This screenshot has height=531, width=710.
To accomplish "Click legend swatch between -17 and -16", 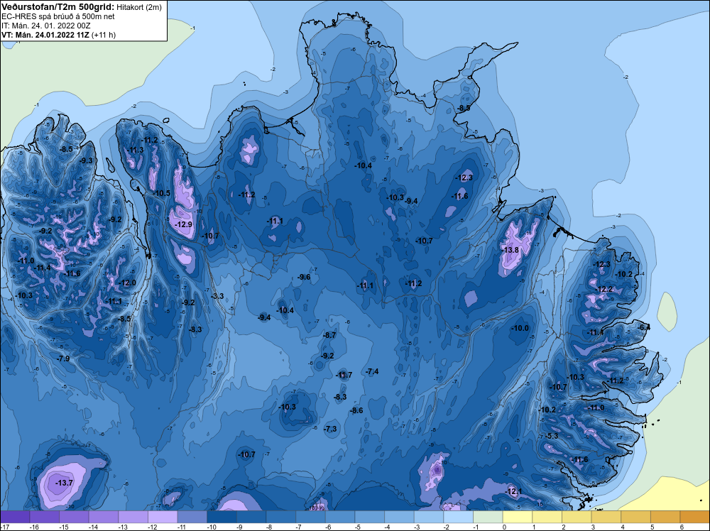I will point(15,517).
